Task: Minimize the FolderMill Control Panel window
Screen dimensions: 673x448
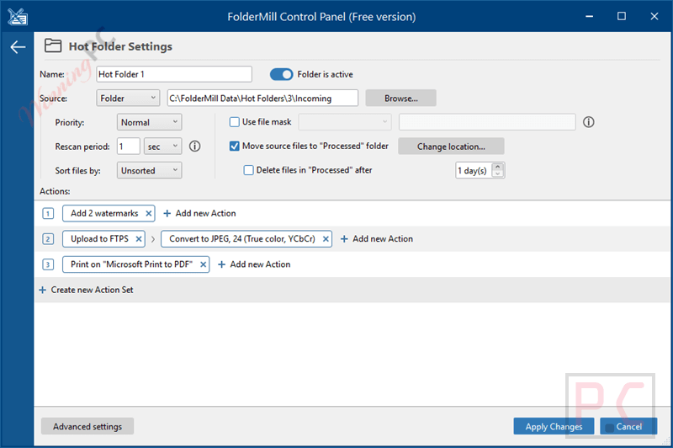Action: (x=590, y=16)
